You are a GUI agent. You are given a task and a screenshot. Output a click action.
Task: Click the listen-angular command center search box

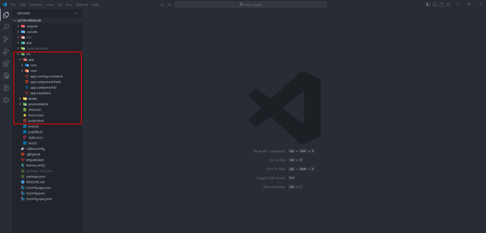click(x=251, y=5)
